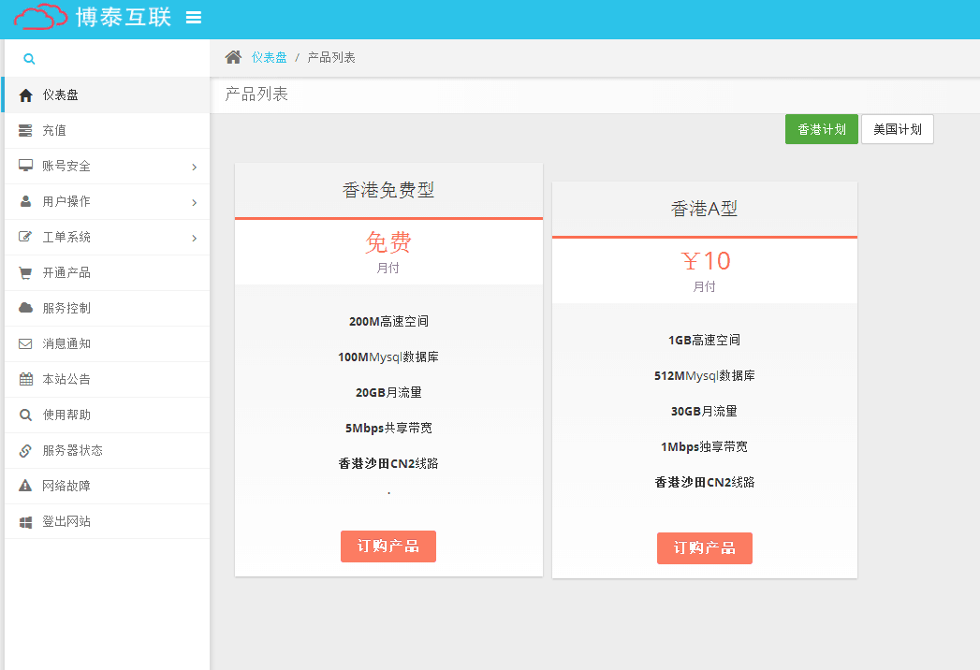
Task: Switch to the 美国计划 tab
Action: point(897,129)
